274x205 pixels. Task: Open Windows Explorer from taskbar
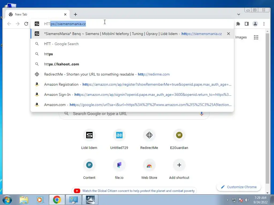click(24, 200)
